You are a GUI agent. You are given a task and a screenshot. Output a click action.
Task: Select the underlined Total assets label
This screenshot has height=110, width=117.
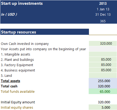(x=11, y=81)
